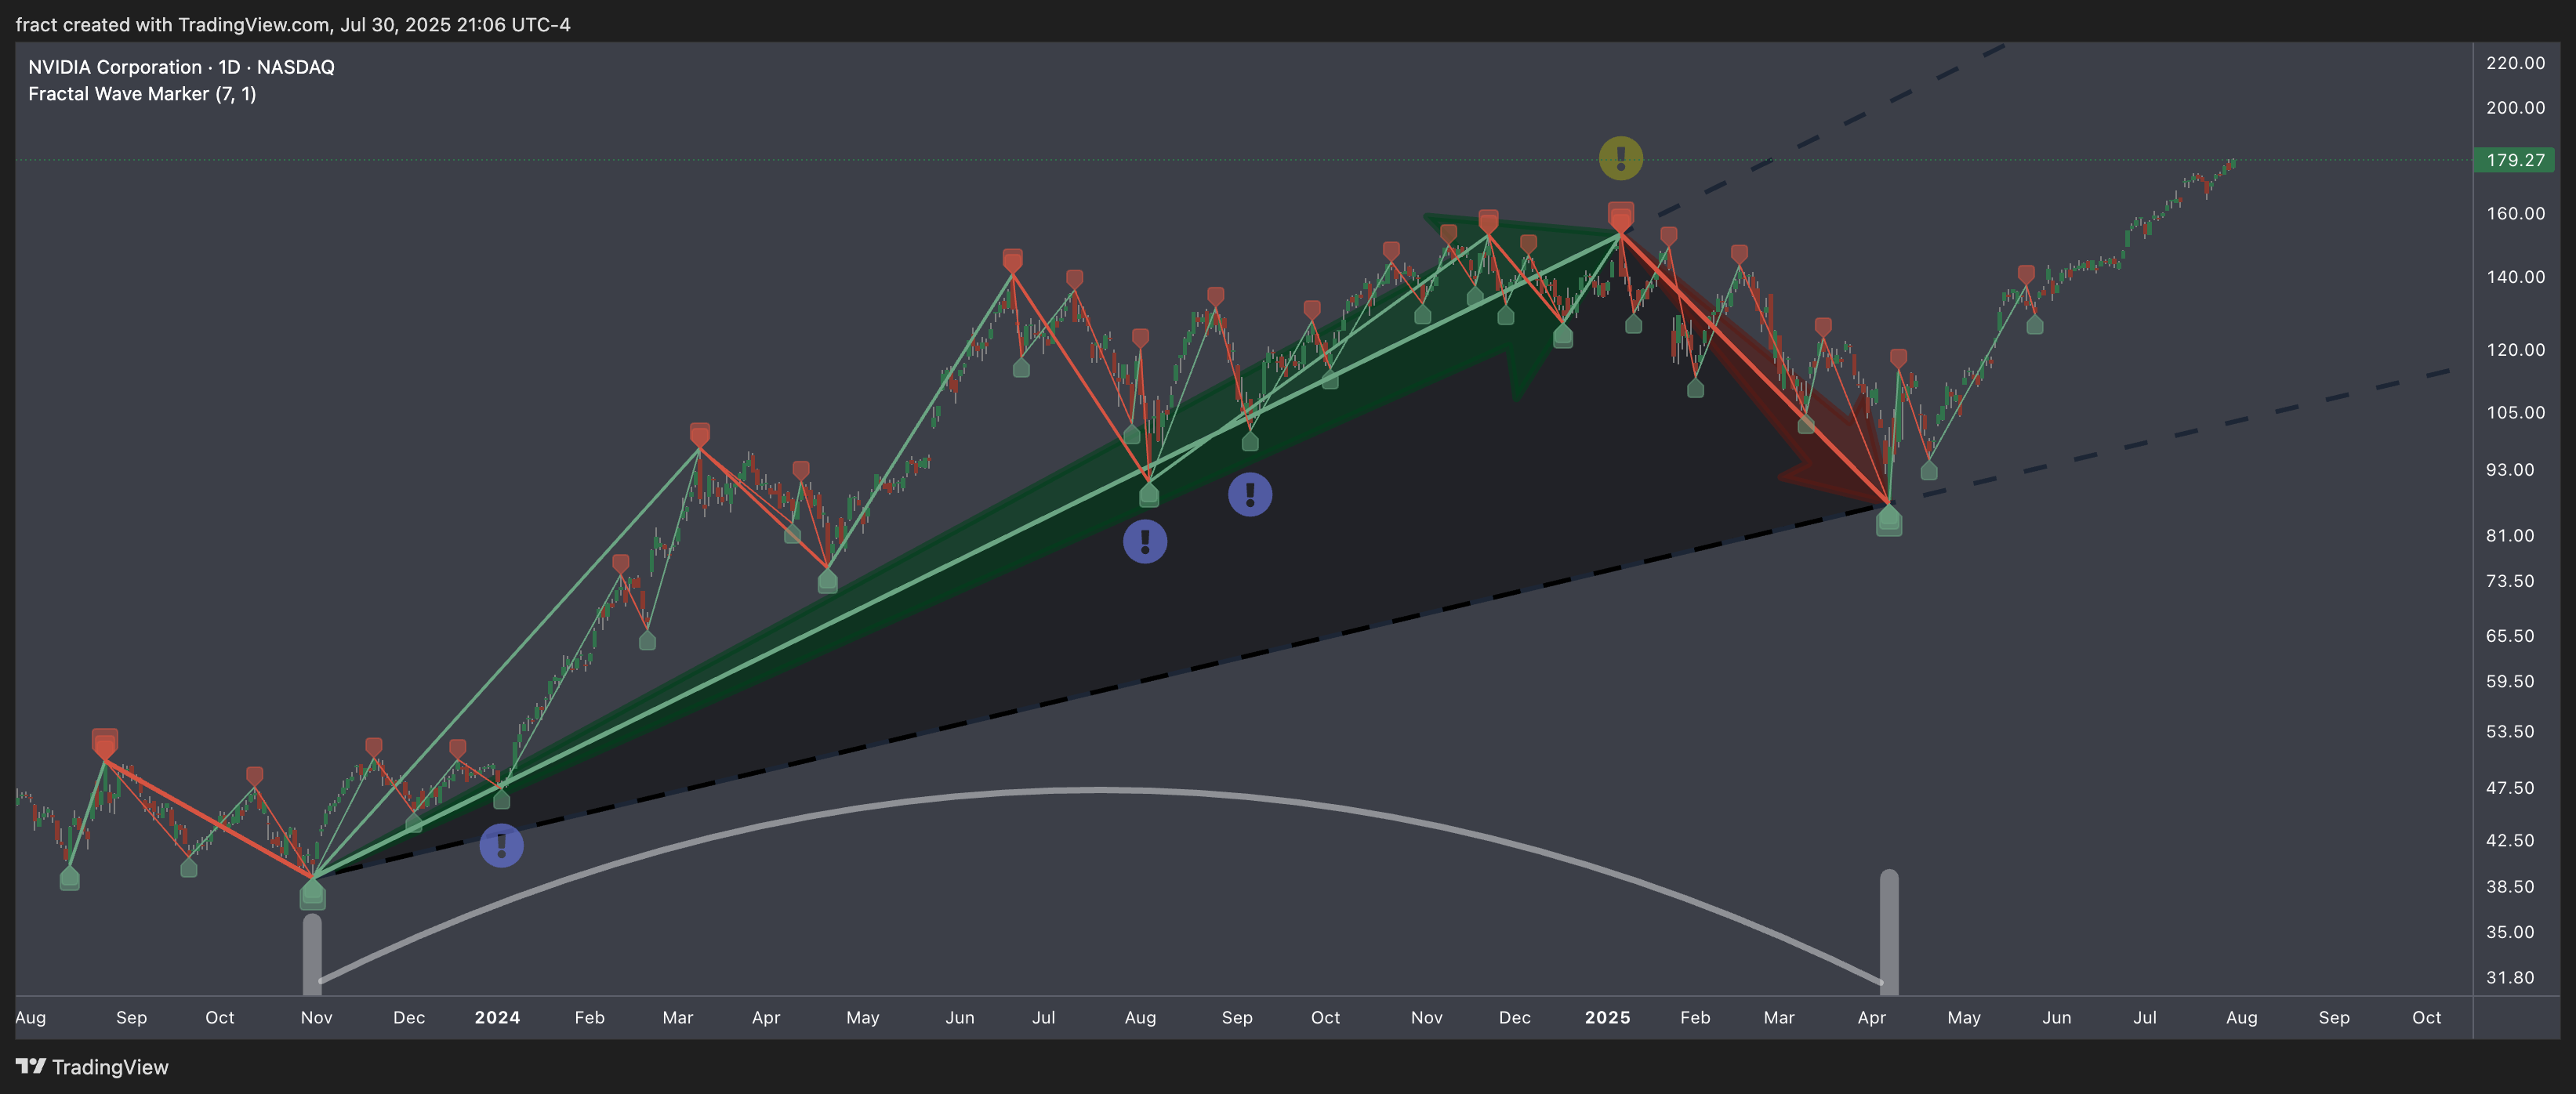Click the 2024 year label on the time axis
2576x1094 pixels.
tap(497, 1017)
